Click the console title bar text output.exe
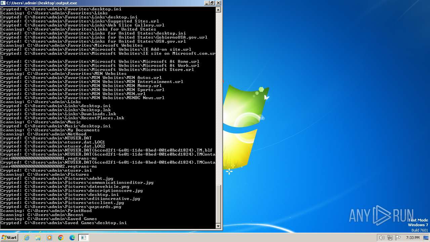Image resolution: width=430 pixels, height=242 pixels. tap(42, 3)
